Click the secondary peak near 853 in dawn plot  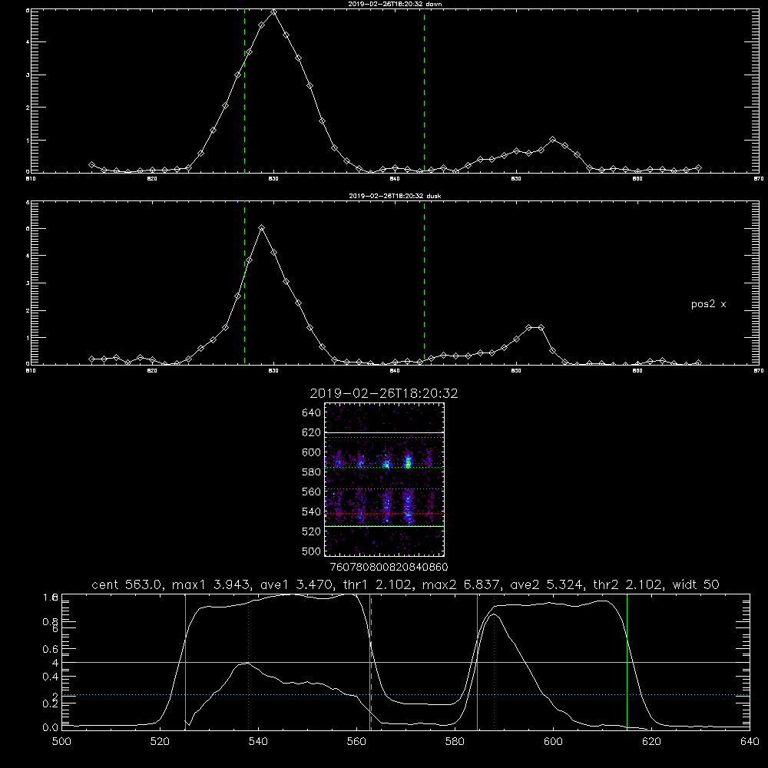point(553,140)
